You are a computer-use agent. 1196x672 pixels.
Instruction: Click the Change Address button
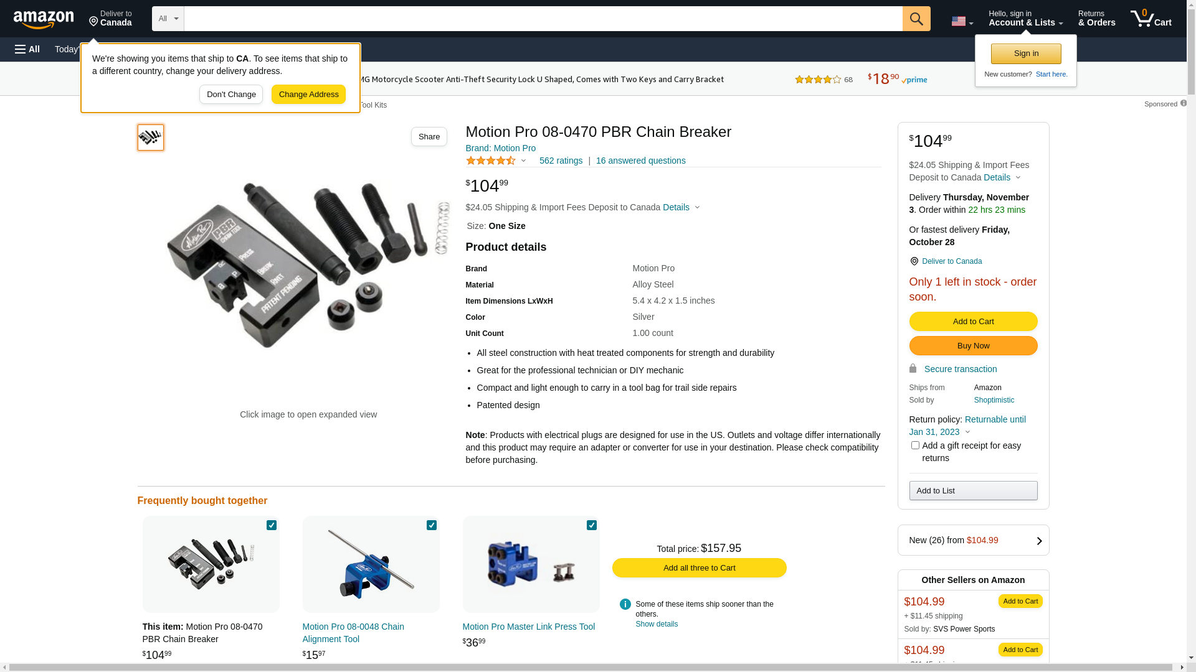pos(308,95)
